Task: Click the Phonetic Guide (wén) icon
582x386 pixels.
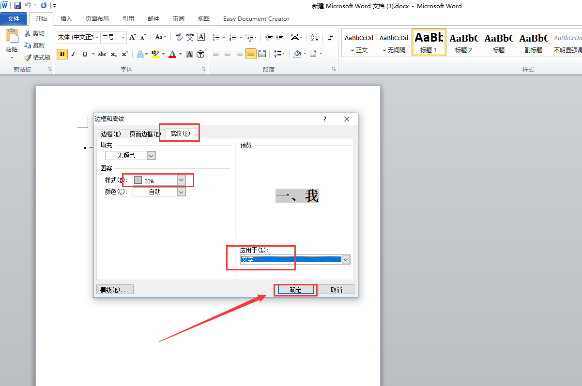Action: click(190, 37)
